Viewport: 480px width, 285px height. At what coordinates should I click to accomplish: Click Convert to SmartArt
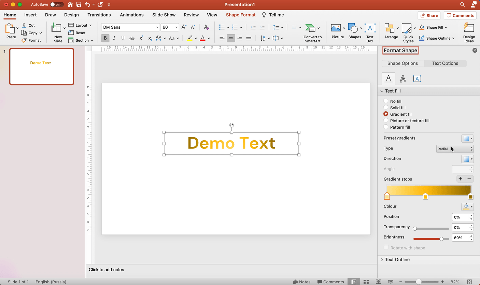tap(313, 33)
